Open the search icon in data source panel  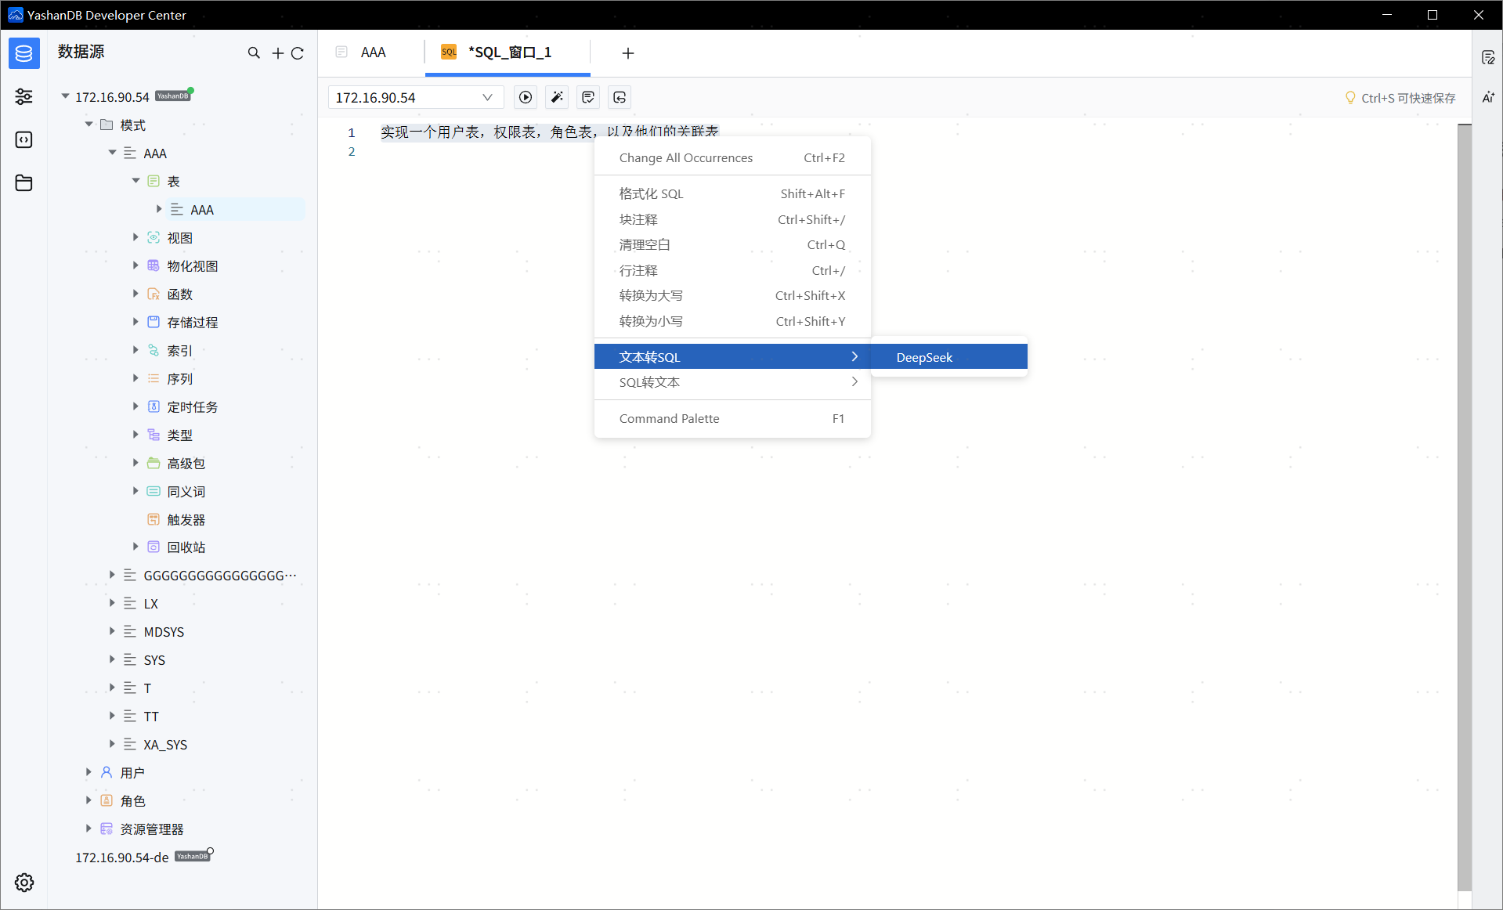tap(254, 52)
